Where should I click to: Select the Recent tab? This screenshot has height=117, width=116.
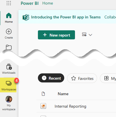click(51, 78)
